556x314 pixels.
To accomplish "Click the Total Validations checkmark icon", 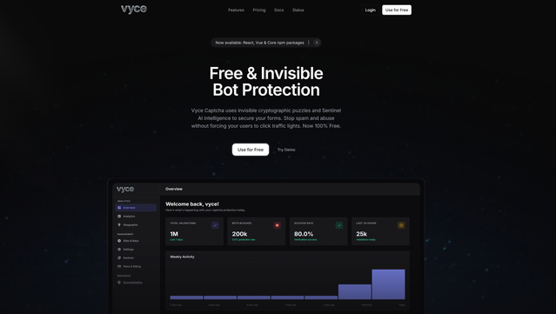I will [215, 225].
